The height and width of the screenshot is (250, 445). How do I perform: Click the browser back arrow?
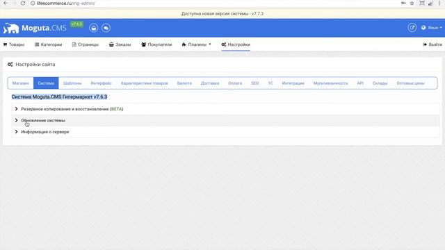click(x=6, y=3)
